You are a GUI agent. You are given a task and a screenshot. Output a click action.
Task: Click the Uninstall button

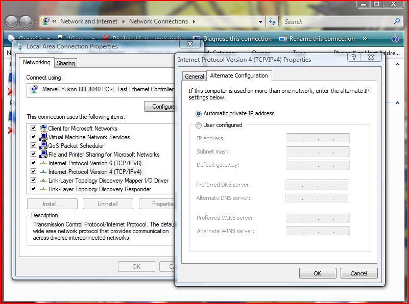[x=108, y=204]
